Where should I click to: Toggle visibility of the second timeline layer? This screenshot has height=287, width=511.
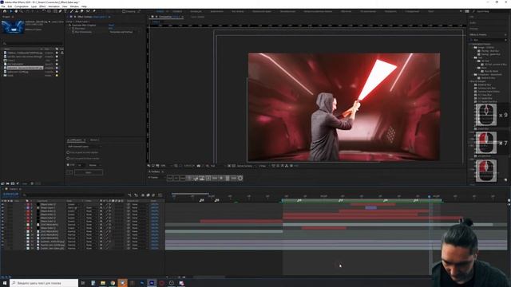2,207
